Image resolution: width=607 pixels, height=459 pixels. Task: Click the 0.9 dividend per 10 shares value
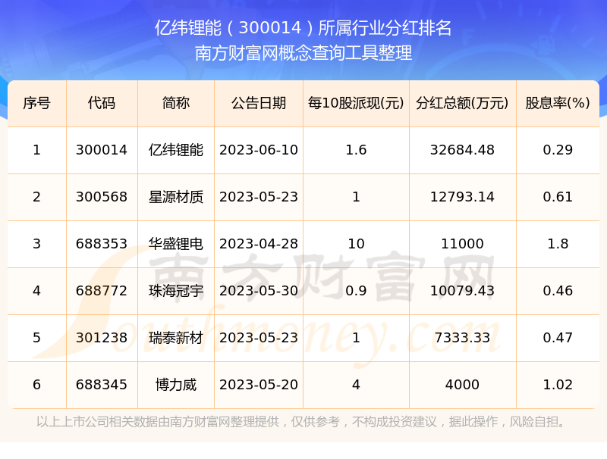click(x=356, y=291)
